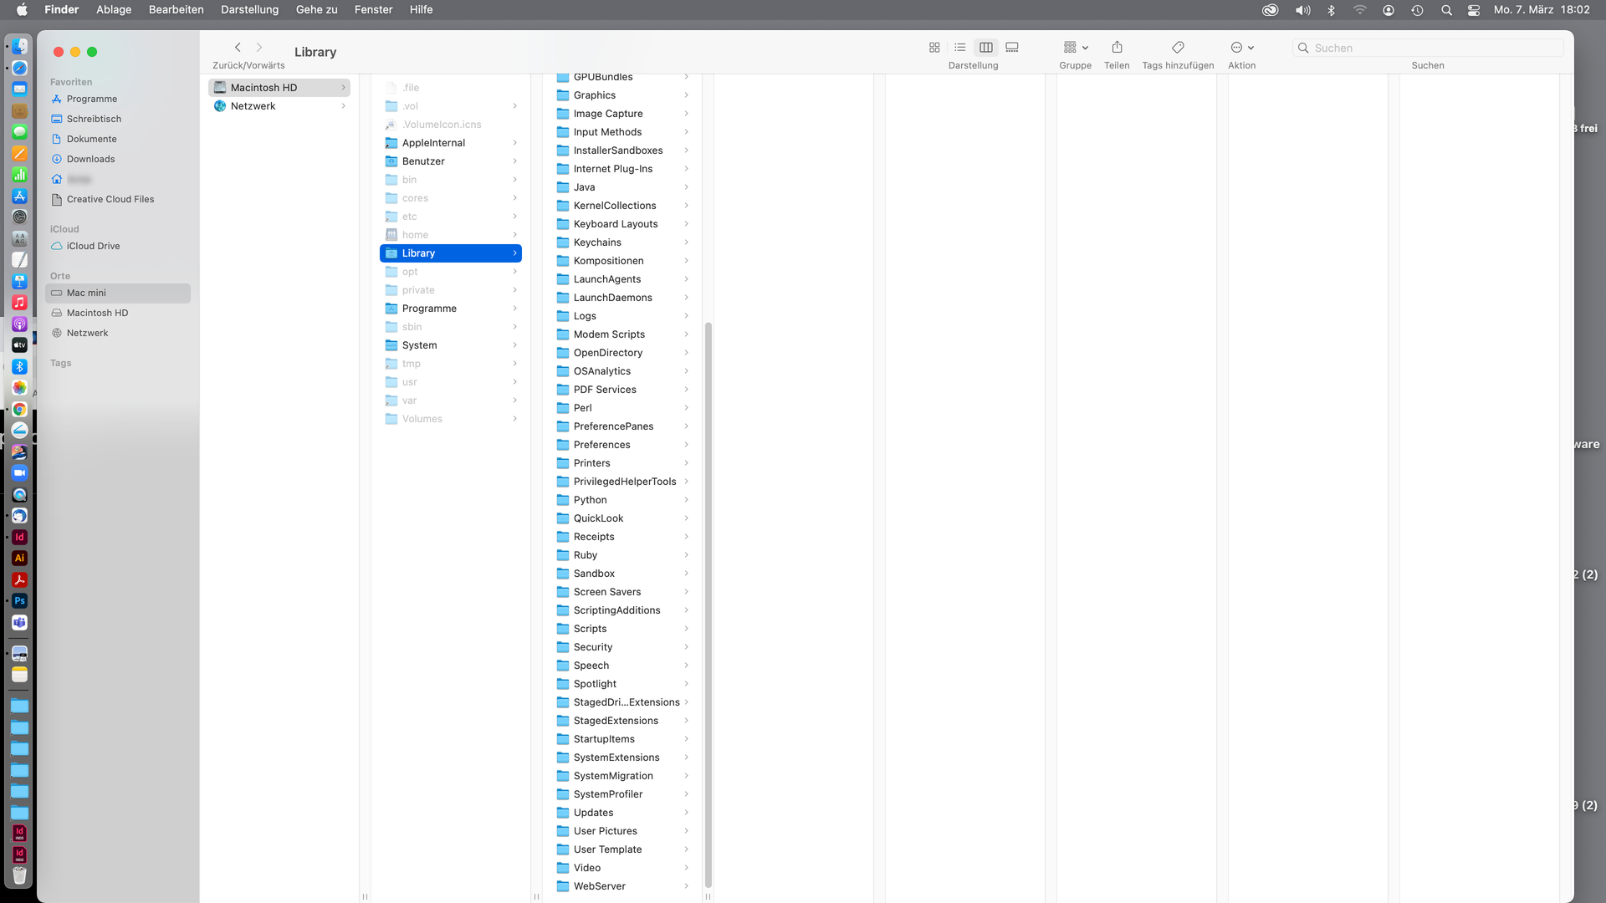The width and height of the screenshot is (1606, 903).
Task: Open Downloads in the sidebar
Action: coord(90,159)
